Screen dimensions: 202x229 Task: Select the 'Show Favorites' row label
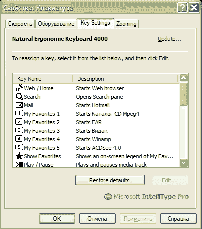tap(42, 156)
